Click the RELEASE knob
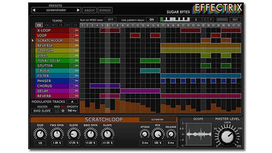Image resolution: width=272 pixels, height=153 pixels. pos(171,134)
